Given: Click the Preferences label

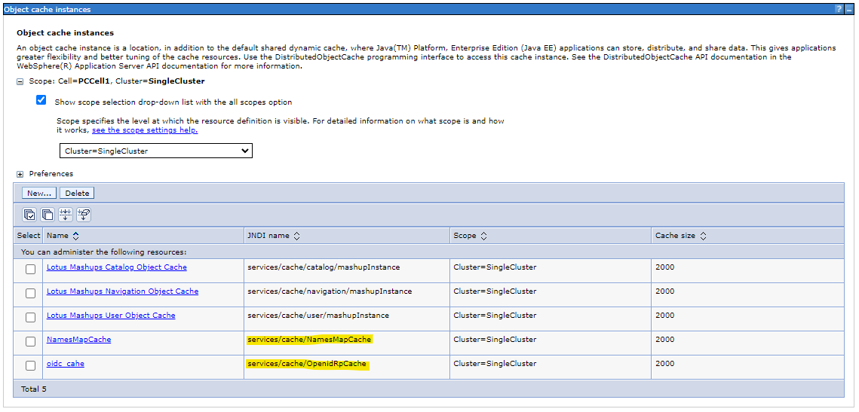Looking at the screenshot, I should (51, 174).
